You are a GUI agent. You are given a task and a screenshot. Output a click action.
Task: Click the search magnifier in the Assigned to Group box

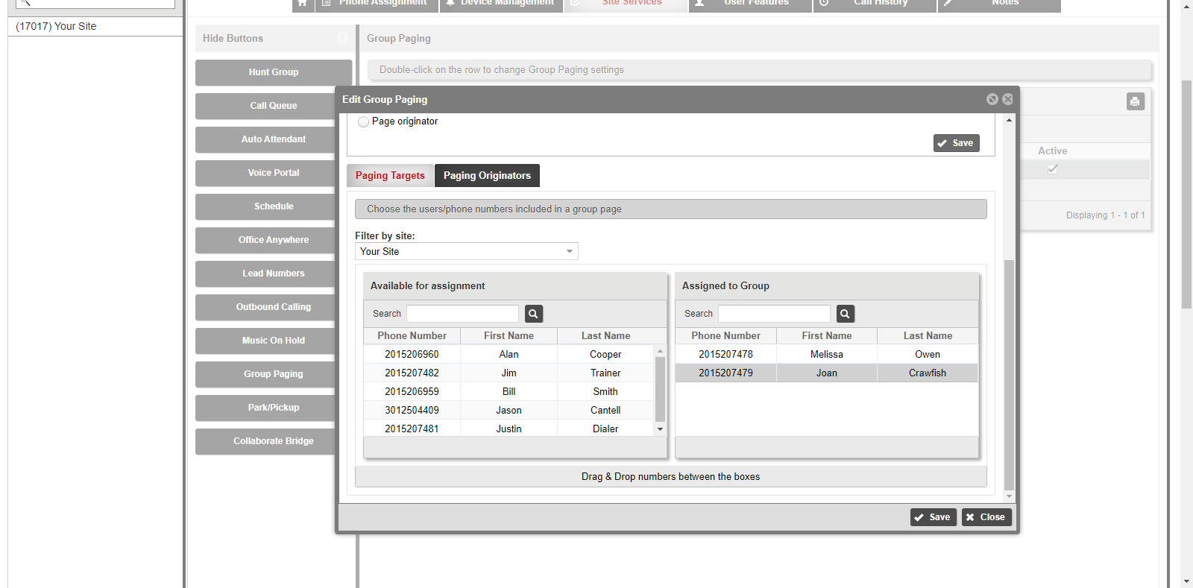click(845, 314)
